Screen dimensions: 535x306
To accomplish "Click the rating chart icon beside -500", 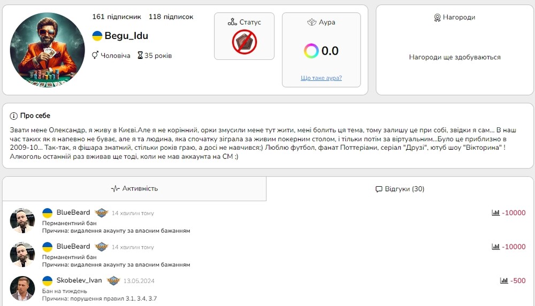I will (x=503, y=280).
